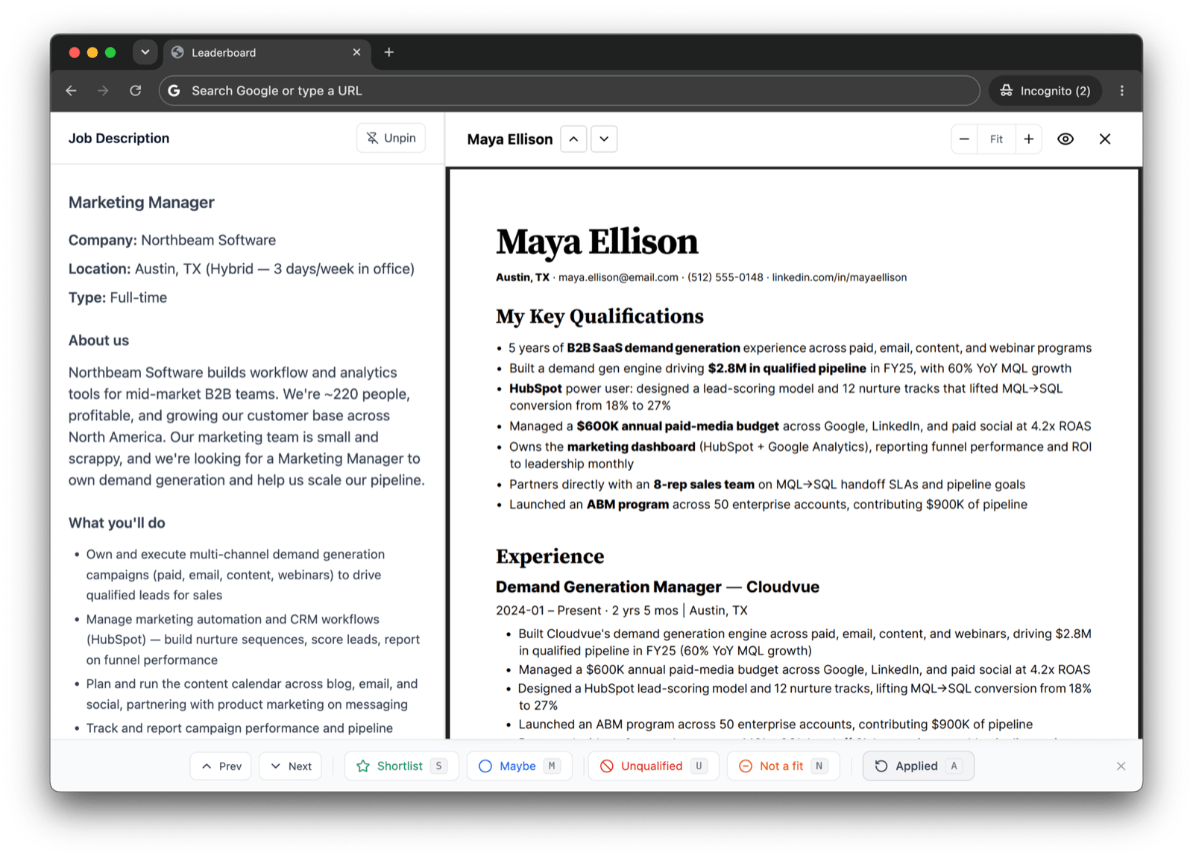The image size is (1193, 858).
Task: Close the resume viewer with X
Action: click(x=1105, y=139)
